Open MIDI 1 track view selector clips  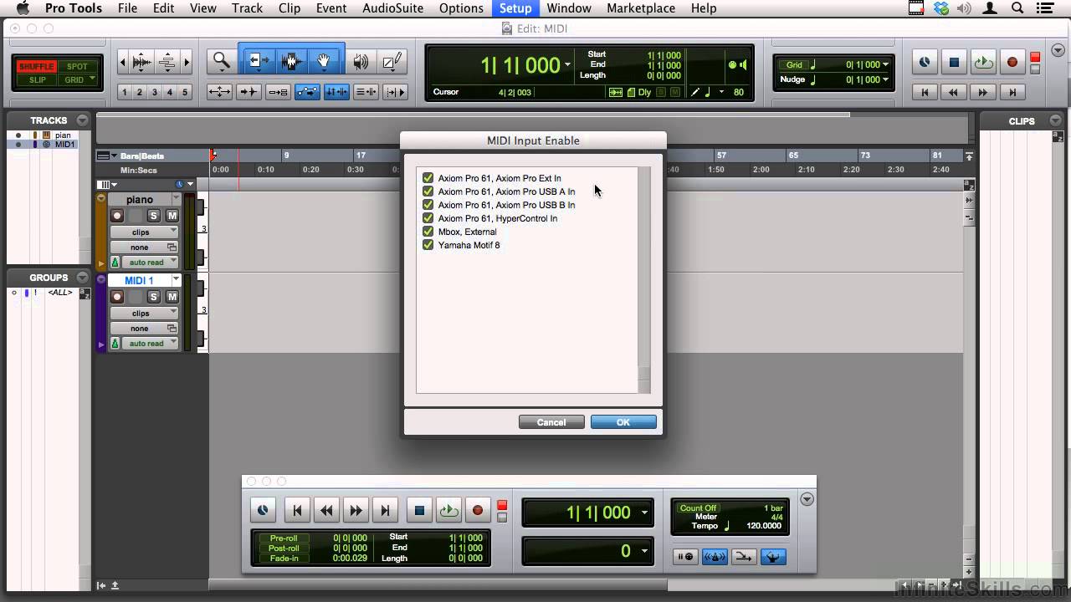pyautogui.click(x=143, y=313)
